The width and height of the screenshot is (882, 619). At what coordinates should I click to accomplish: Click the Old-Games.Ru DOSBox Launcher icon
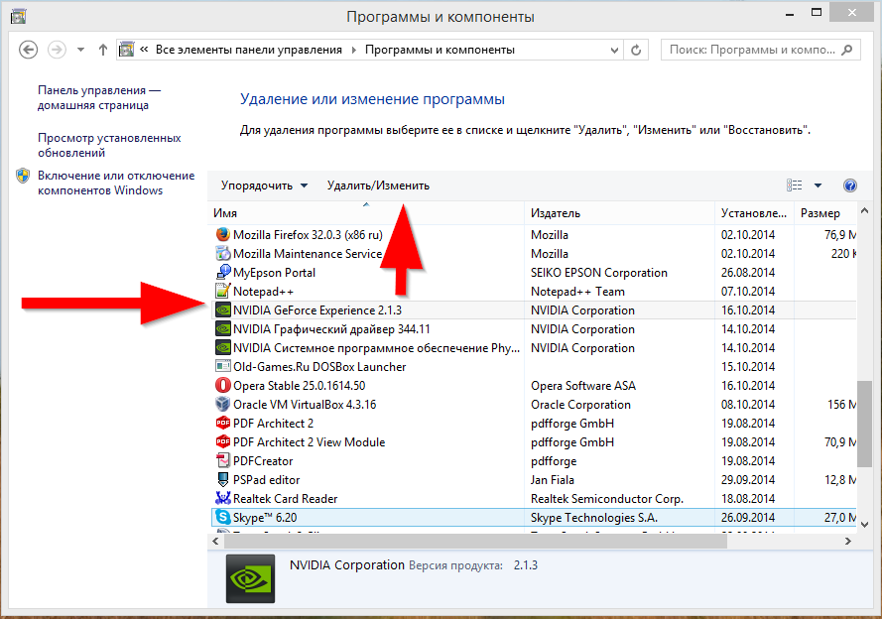tap(223, 367)
